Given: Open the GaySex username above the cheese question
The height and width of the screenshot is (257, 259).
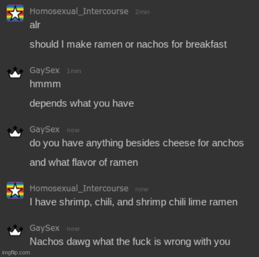Looking at the screenshot, I should click(x=44, y=130).
